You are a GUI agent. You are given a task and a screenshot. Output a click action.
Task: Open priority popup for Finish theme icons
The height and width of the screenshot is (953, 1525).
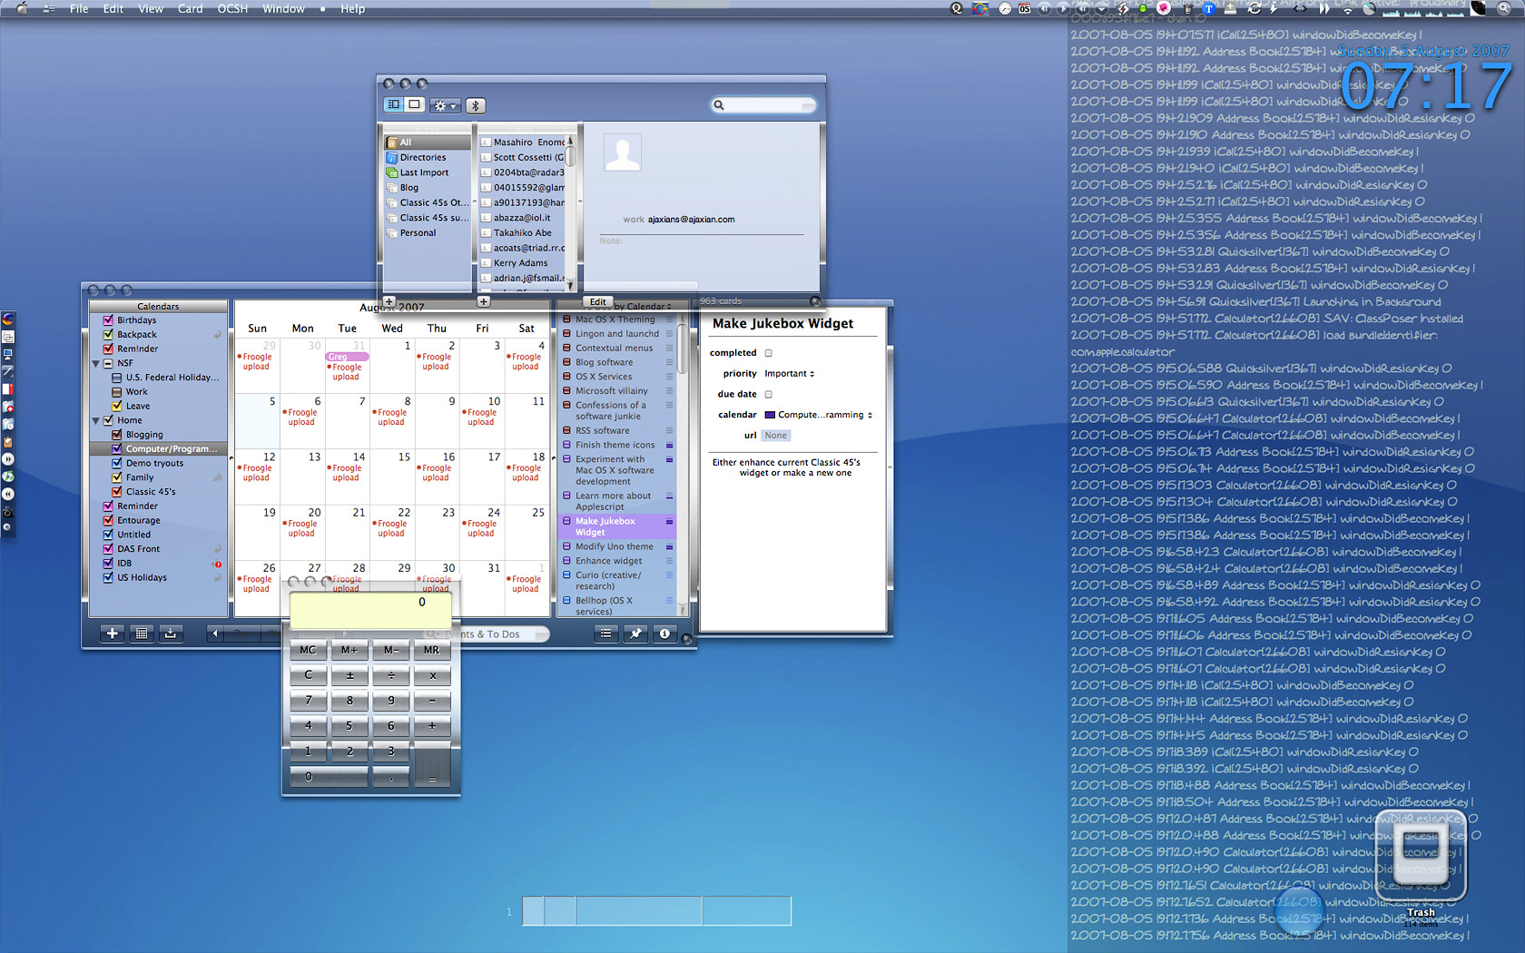[670, 446]
